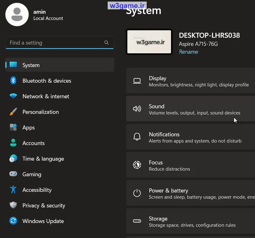
Task: Click the Time & language globe icon
Action: [x=13, y=158]
